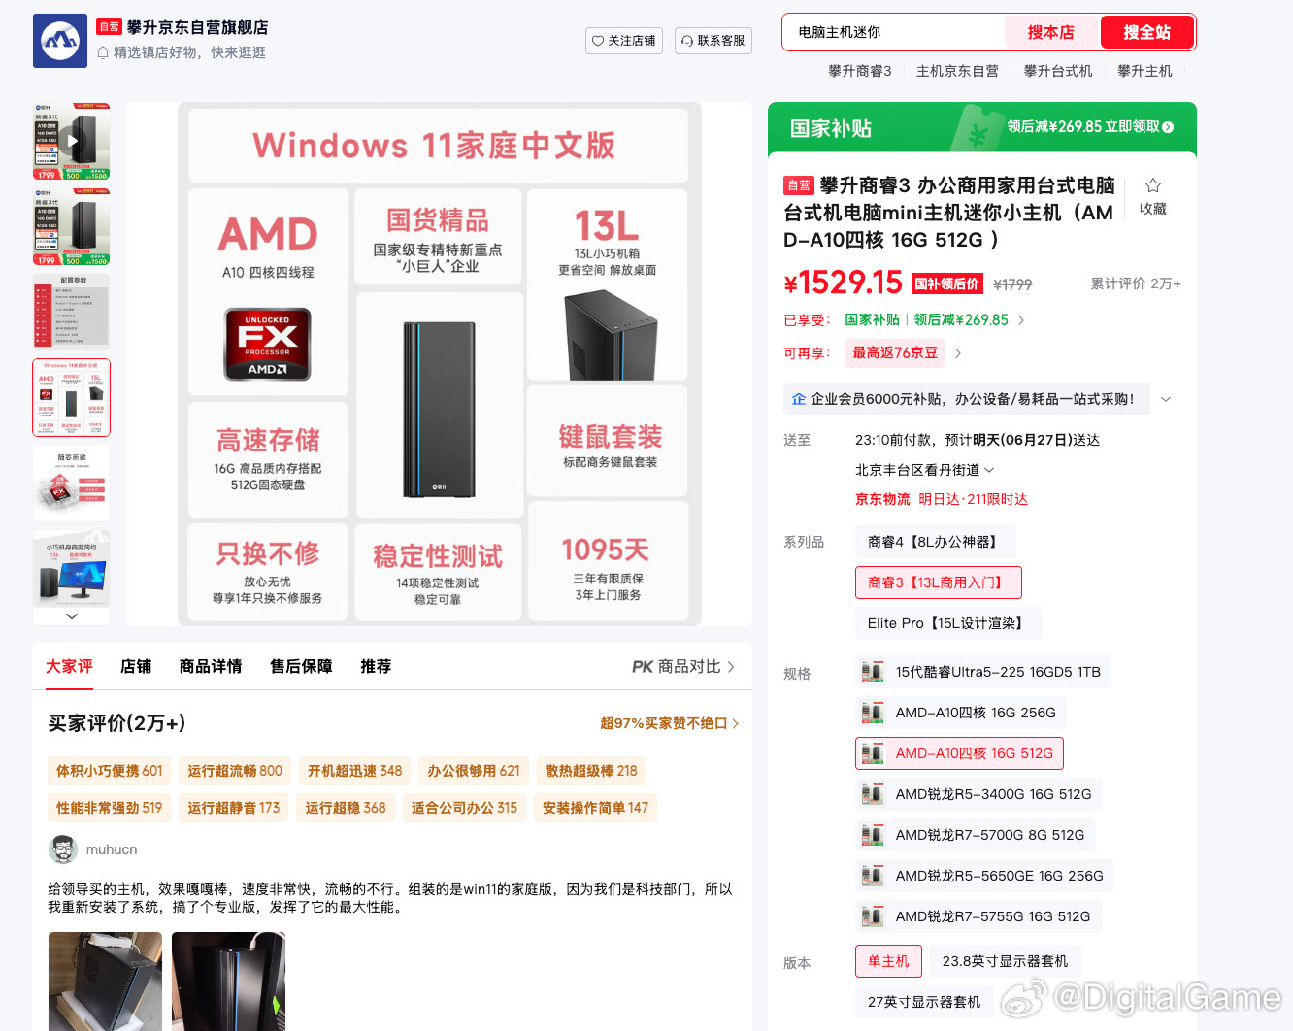Expand 最高返76京豆 details arrow
The height and width of the screenshot is (1031, 1293).
pyautogui.click(x=958, y=353)
